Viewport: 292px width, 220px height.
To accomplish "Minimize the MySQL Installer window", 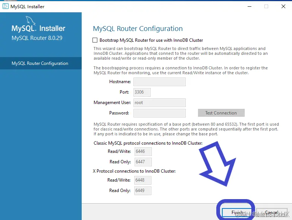I will coord(249,6).
